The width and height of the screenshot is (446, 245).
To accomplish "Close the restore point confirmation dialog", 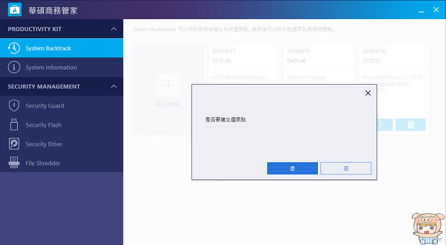I will (x=368, y=93).
